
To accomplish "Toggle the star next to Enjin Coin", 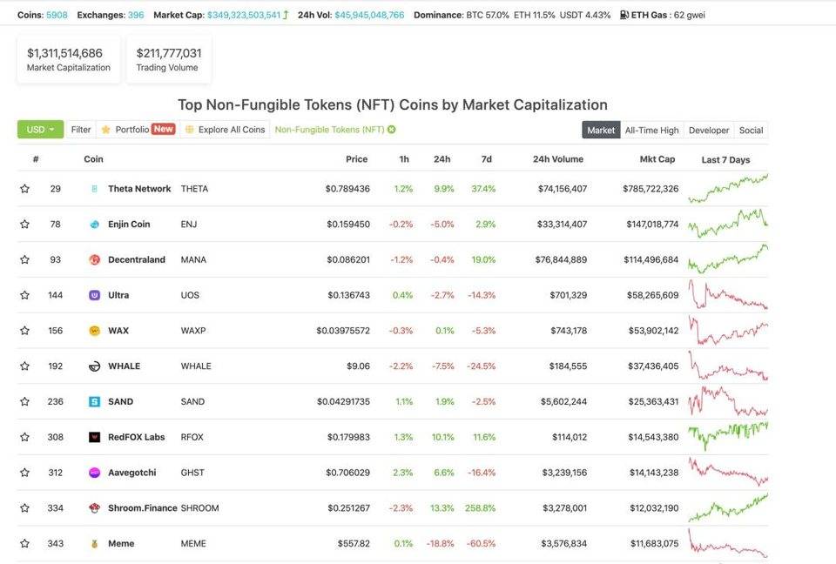I will coord(24,224).
